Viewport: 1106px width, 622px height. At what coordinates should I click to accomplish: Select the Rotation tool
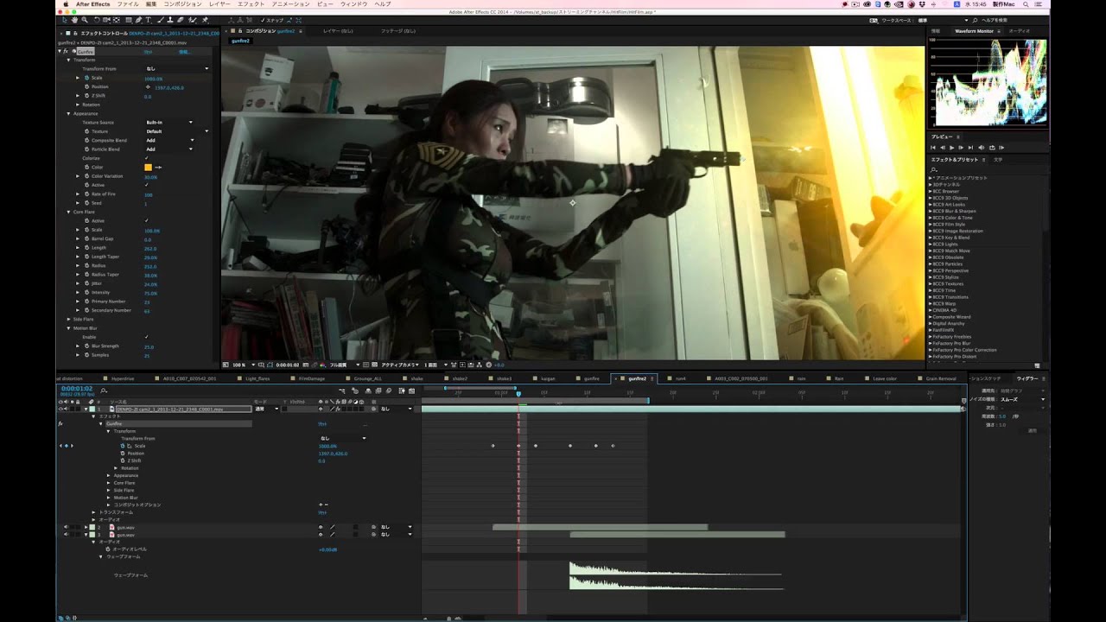tap(98, 20)
